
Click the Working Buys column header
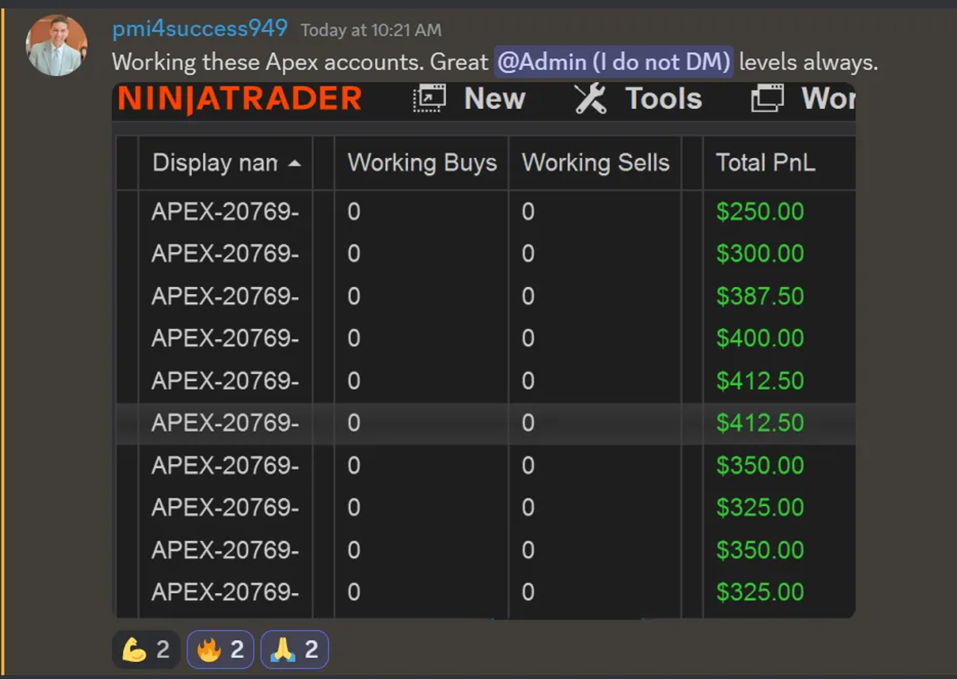point(422,163)
